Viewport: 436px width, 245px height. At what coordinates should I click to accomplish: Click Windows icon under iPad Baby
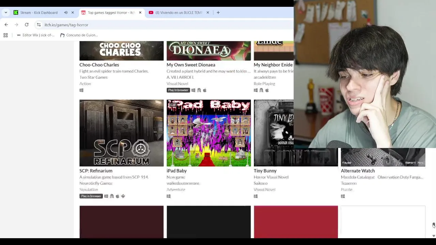coord(169,196)
